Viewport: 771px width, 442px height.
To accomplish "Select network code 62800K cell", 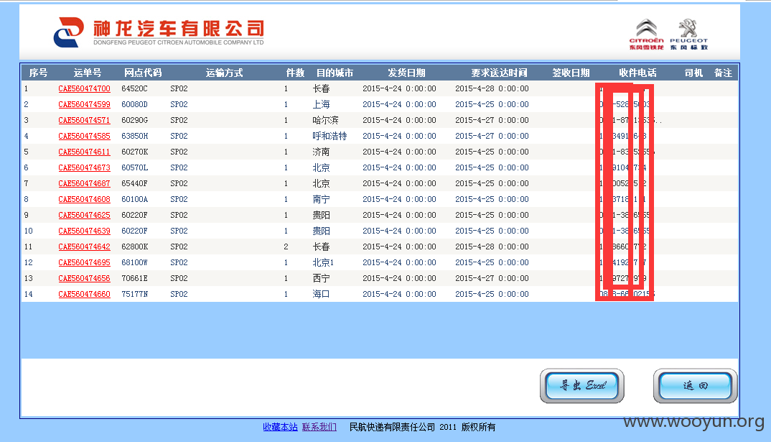I will click(134, 247).
